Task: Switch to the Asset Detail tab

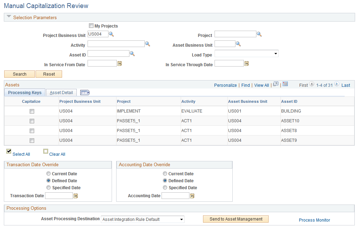Action: pyautogui.click(x=61, y=93)
